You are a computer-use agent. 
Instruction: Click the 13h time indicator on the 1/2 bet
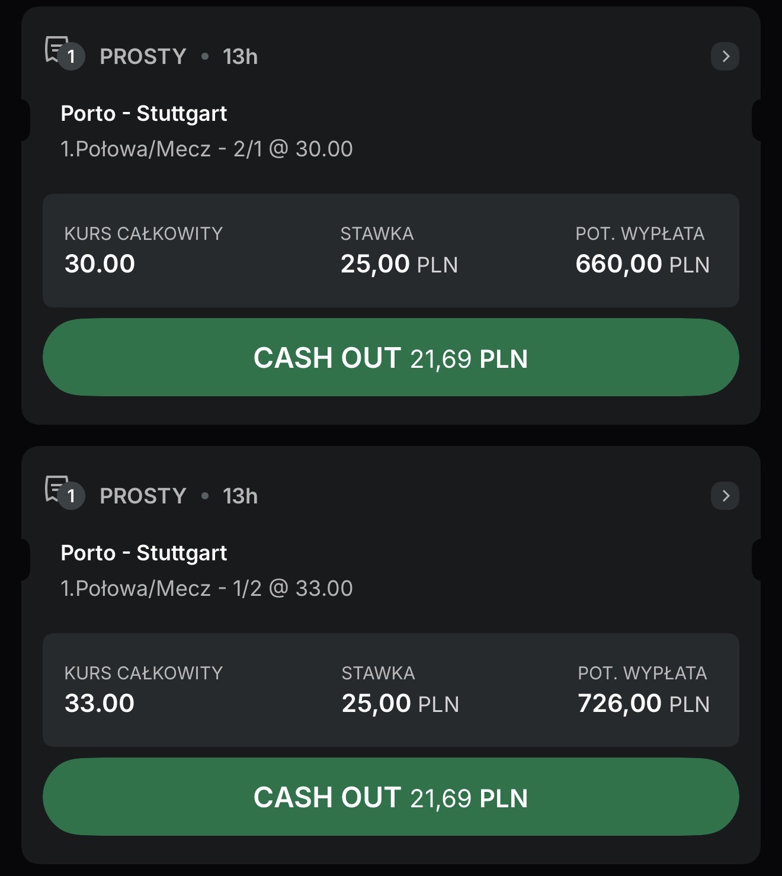click(240, 496)
